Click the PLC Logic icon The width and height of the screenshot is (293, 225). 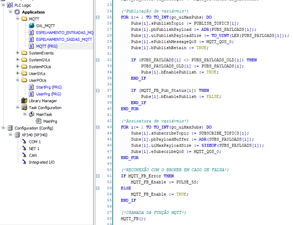pyautogui.click(x=10, y=5)
